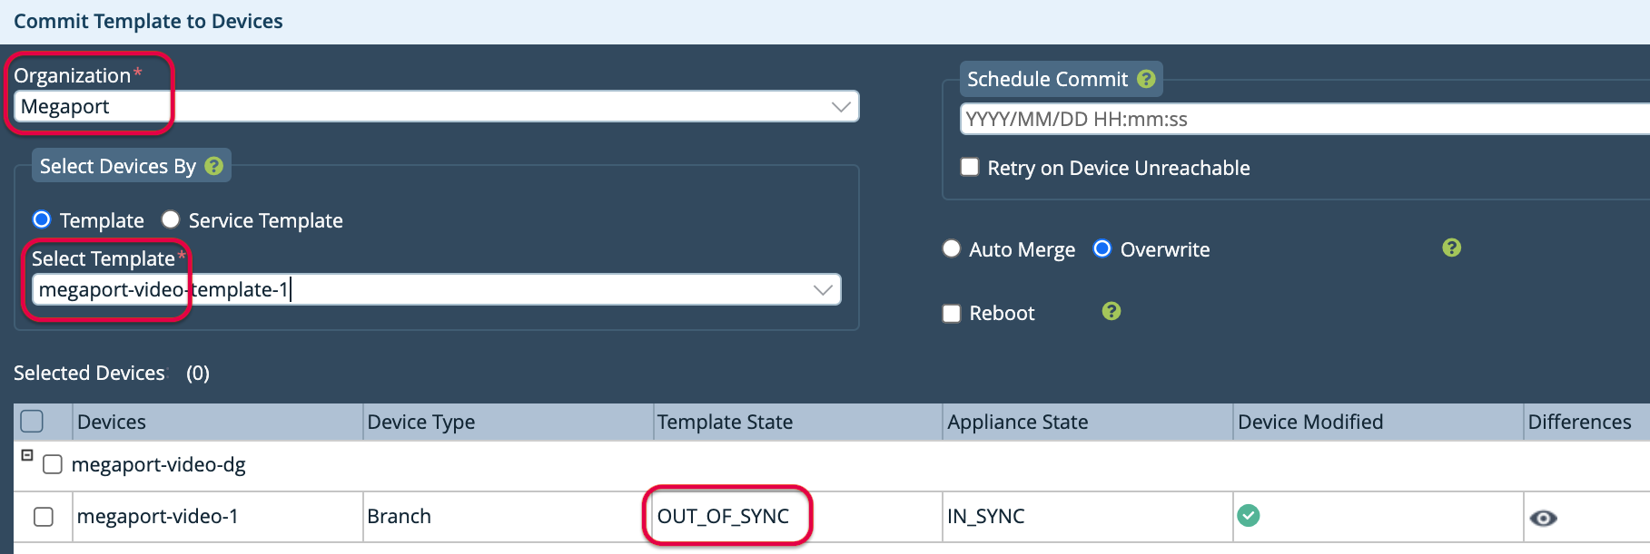View differences eye icon for megaport-video-1
This screenshot has width=1650, height=554.
pos(1543,518)
